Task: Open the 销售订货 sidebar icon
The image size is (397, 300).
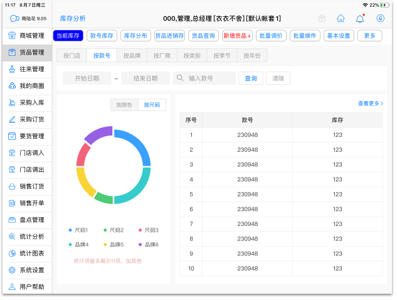Action: 12,186
